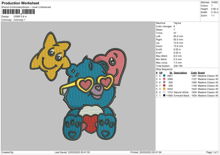Click the 'Production Worksheet' title
Image resolution: width=220 pixels, height=155 pixels.
20,3
